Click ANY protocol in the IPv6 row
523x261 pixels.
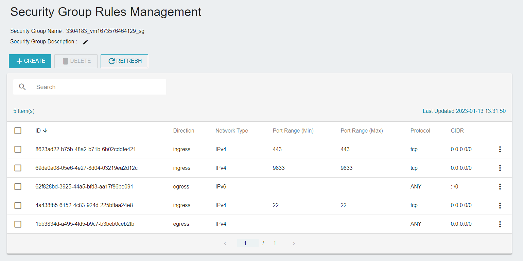click(x=416, y=187)
